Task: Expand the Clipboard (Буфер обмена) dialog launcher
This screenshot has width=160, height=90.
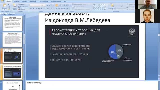Action: point(10,11)
